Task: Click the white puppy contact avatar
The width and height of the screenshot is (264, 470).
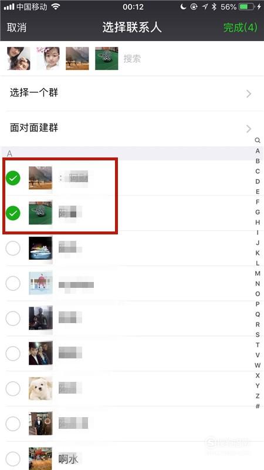Action: click(x=40, y=388)
